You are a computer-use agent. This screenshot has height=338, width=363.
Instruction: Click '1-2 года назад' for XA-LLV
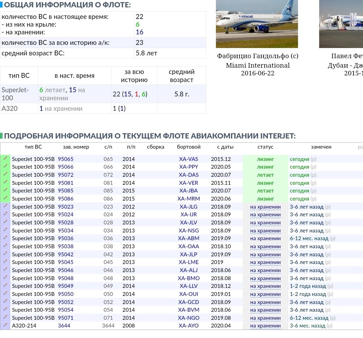308,286
